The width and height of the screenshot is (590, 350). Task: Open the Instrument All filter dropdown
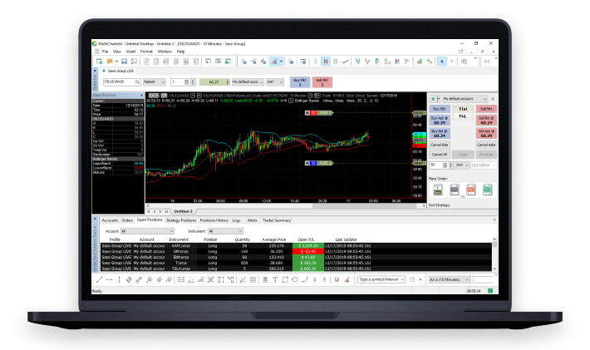click(x=225, y=231)
